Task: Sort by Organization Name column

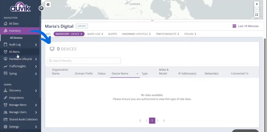Action: point(60,72)
